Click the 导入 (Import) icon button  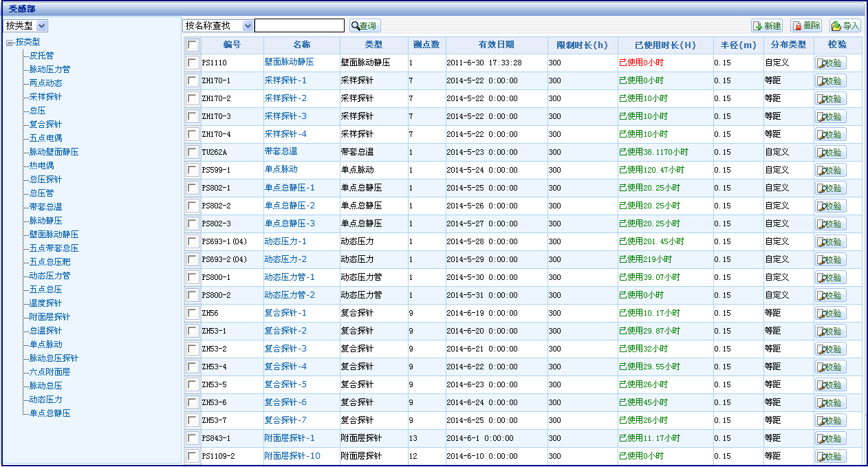(845, 25)
